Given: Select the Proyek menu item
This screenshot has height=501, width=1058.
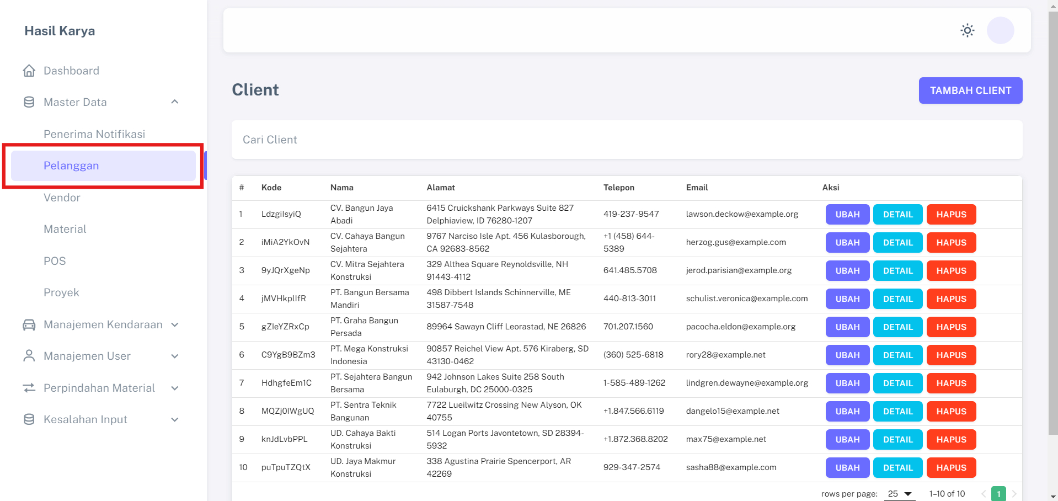Looking at the screenshot, I should click(x=61, y=292).
